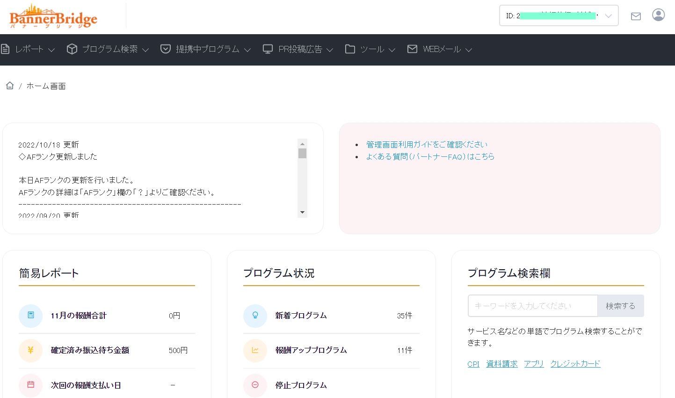
Task: Click the CPI keyword link
Action: coord(473,364)
